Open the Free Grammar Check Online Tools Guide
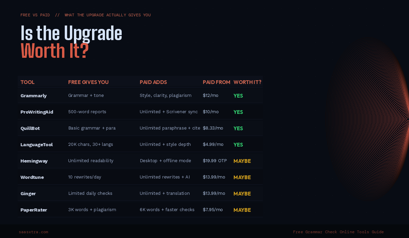 338,232
